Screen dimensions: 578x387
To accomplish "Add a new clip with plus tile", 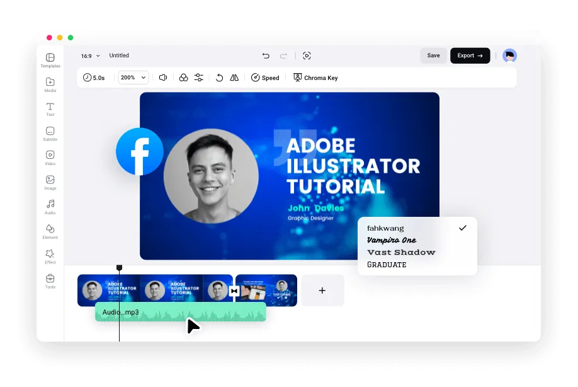I will coord(322,291).
